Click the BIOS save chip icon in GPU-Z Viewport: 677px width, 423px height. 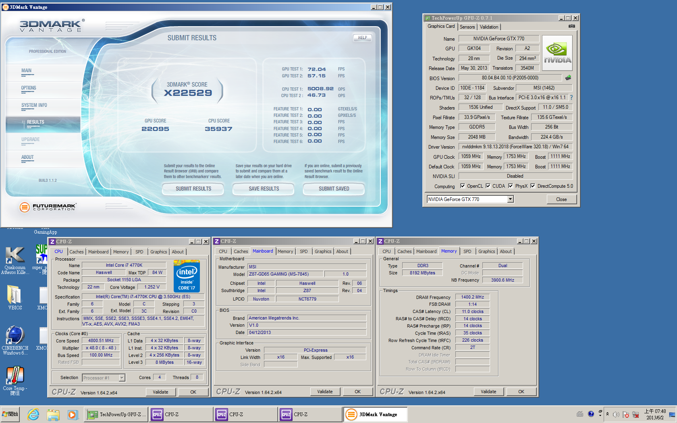[568, 78]
